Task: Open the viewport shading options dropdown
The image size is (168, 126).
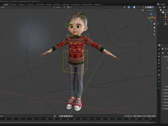Action: coord(155,7)
